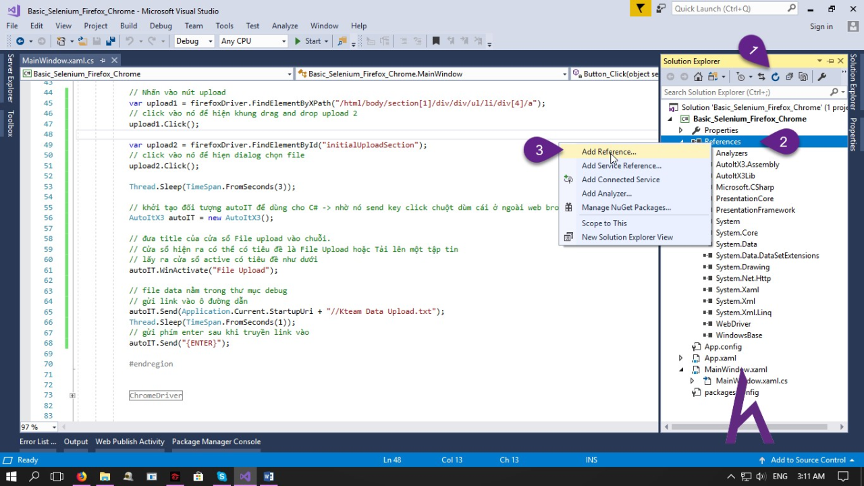The image size is (864, 486).
Task: Expand the Properties node in Solution Explorer
Action: point(680,130)
